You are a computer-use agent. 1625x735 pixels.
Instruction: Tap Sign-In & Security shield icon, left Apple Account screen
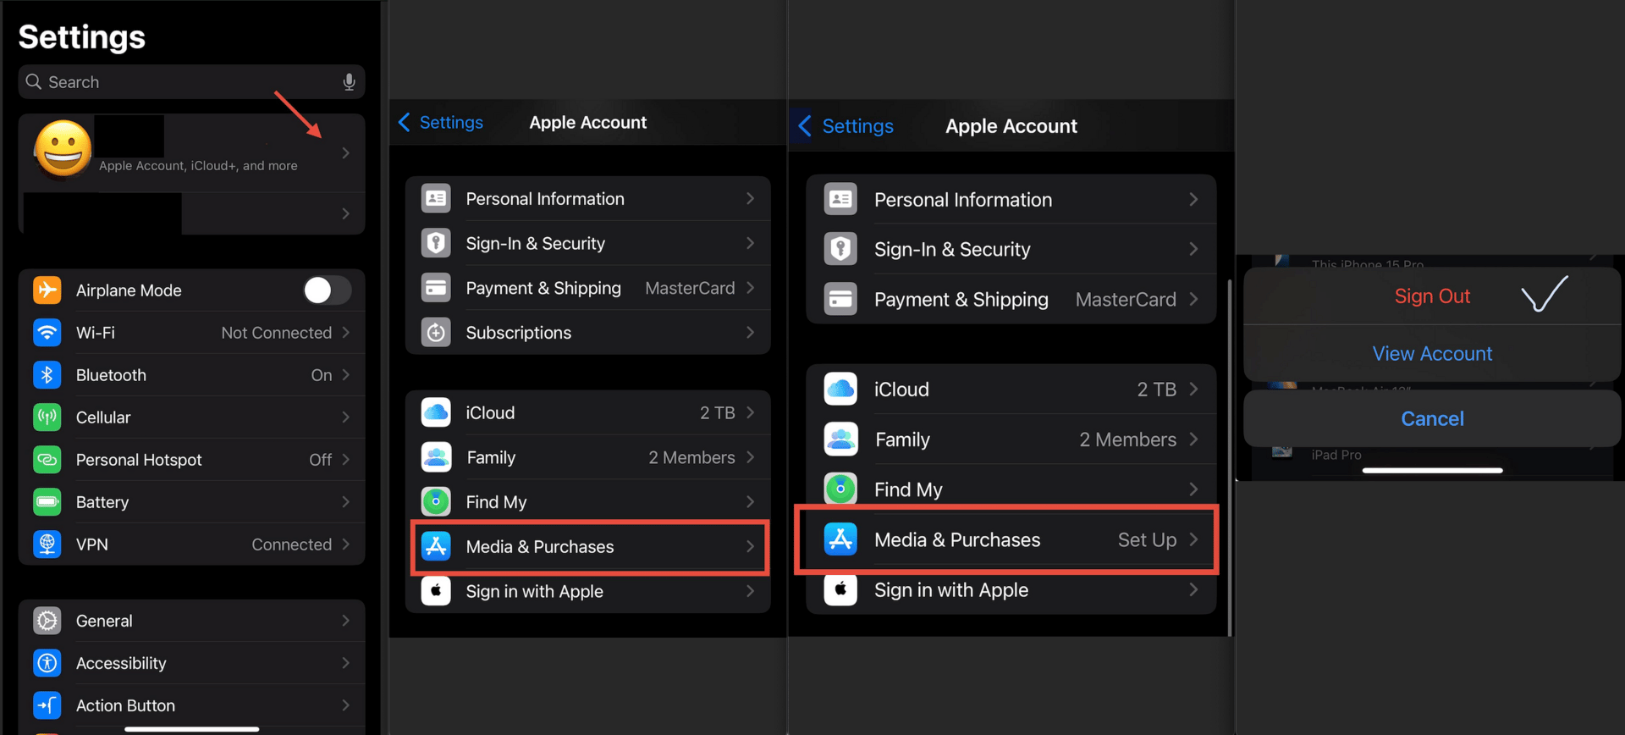pyautogui.click(x=436, y=243)
